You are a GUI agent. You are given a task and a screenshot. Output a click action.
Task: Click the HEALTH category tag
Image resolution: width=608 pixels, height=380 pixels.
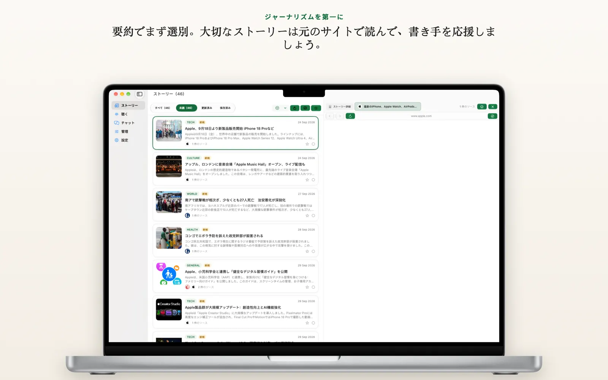[x=192, y=230]
